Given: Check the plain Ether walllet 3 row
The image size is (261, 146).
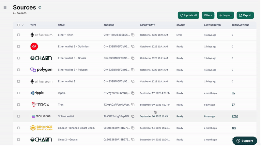Looking at the screenshot, I should (19, 81).
